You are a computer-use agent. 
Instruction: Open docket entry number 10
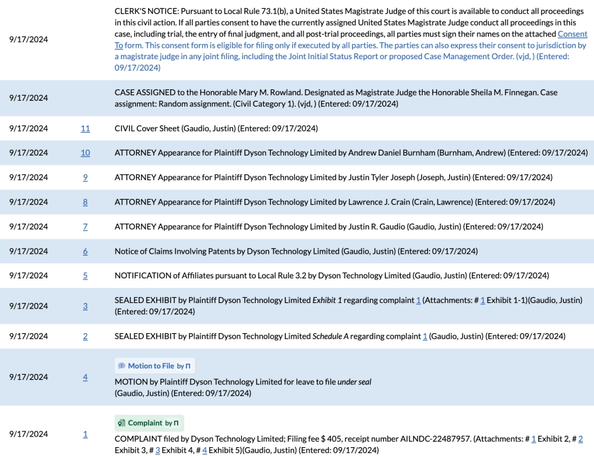(85, 152)
